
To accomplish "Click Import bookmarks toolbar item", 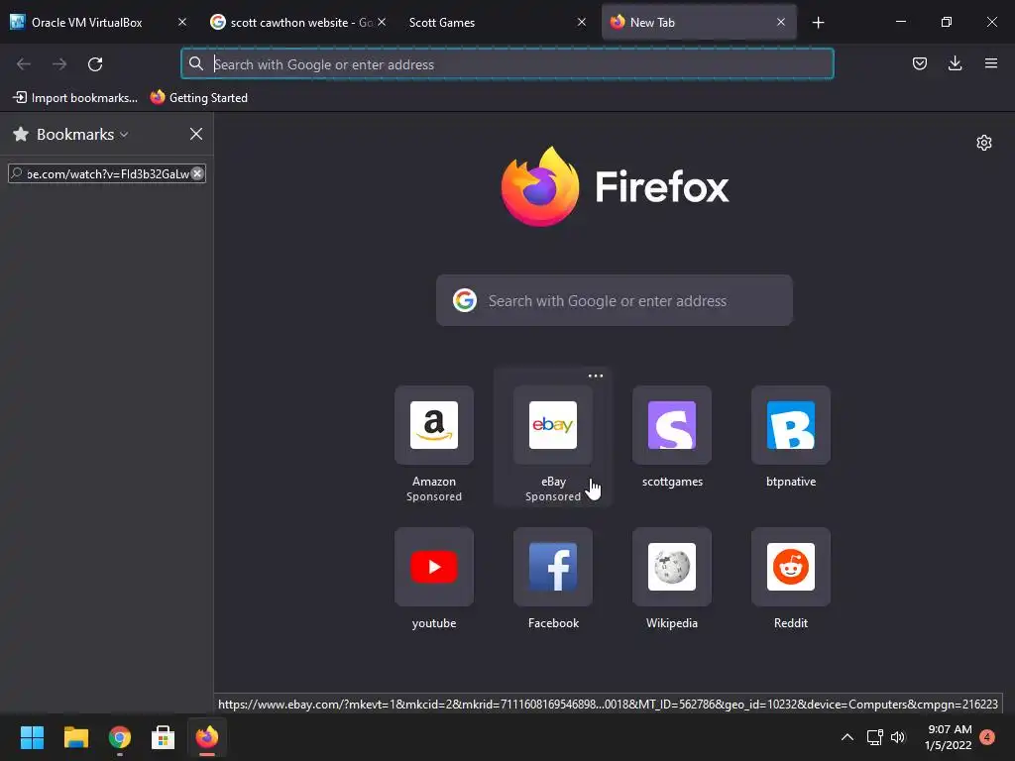I will (x=75, y=98).
